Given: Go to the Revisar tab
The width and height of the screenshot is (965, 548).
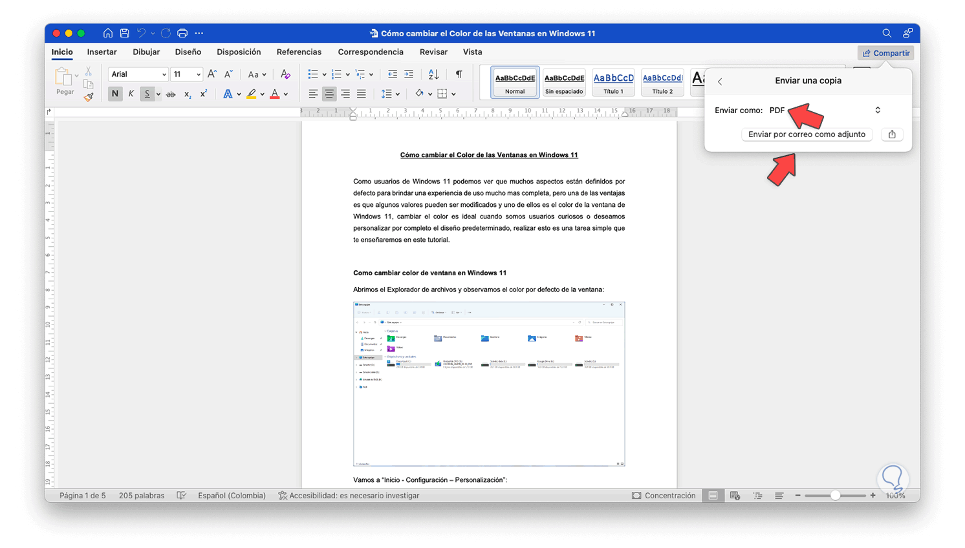Looking at the screenshot, I should pyautogui.click(x=433, y=52).
